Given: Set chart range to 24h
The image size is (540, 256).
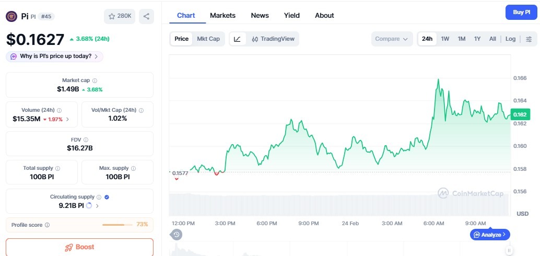Looking at the screenshot, I should (427, 39).
